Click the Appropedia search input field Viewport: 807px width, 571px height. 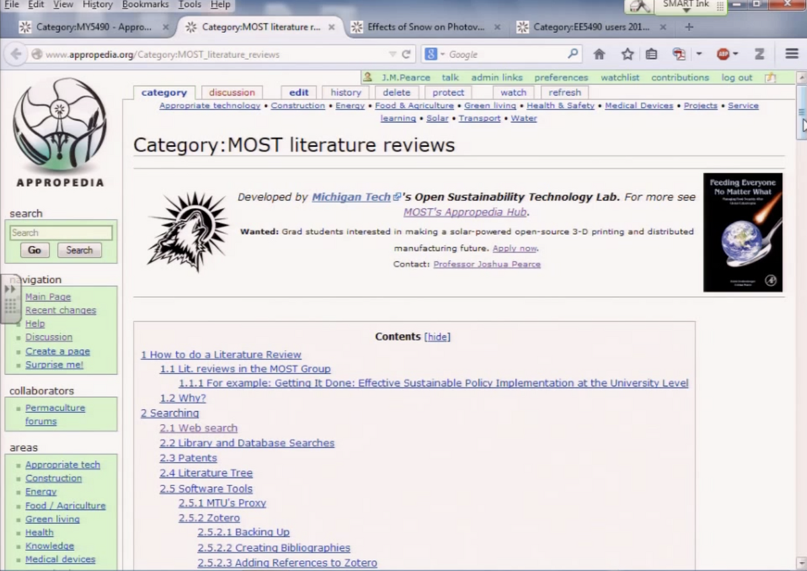[61, 233]
